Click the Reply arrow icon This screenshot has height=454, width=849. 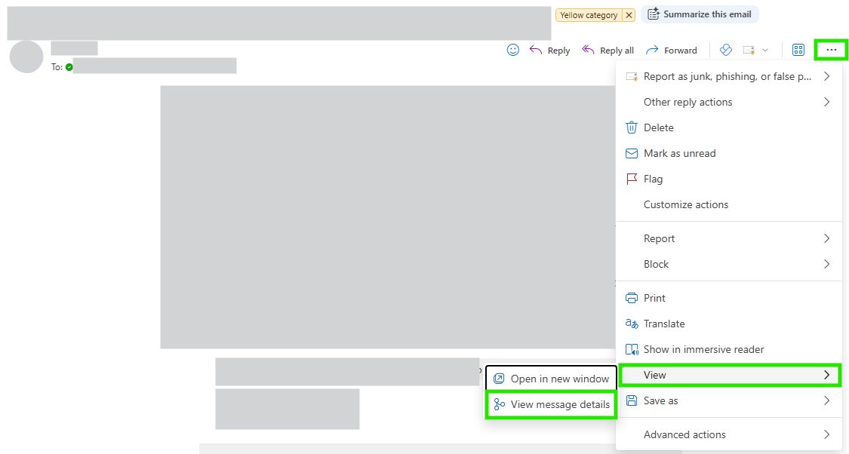click(536, 50)
